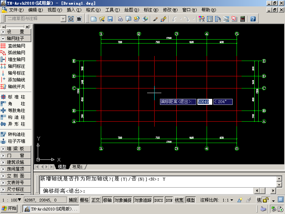This screenshot has height=214, width=285.
Task: Create a new drawing from toolbar
Action: 94,19
